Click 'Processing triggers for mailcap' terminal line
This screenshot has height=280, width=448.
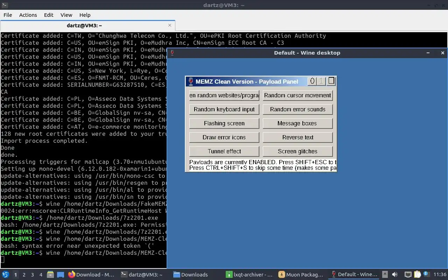pos(83,162)
